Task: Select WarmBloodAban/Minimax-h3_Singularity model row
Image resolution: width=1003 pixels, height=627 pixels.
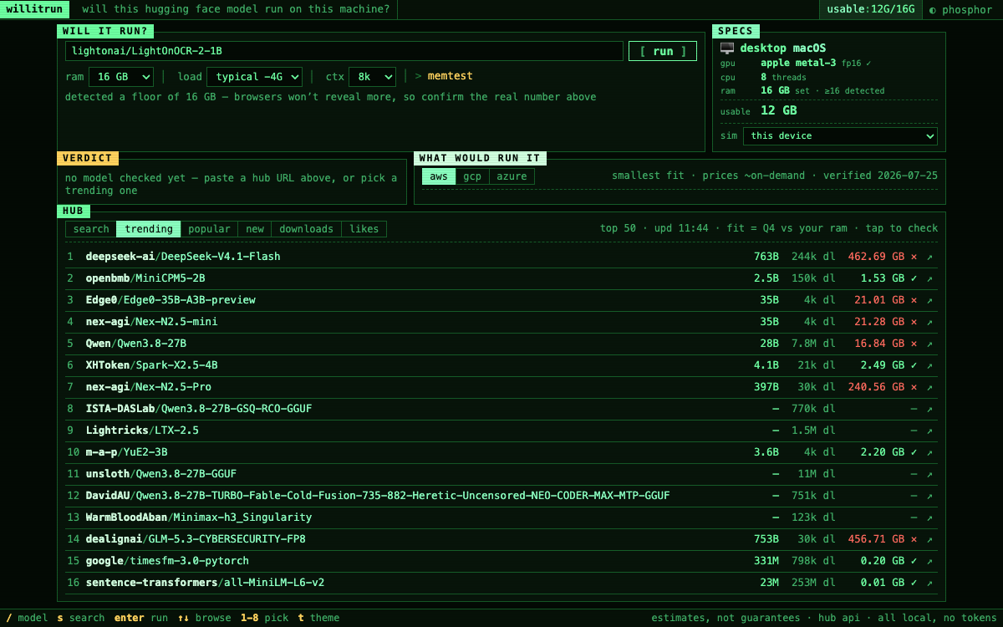Action: (x=501, y=517)
